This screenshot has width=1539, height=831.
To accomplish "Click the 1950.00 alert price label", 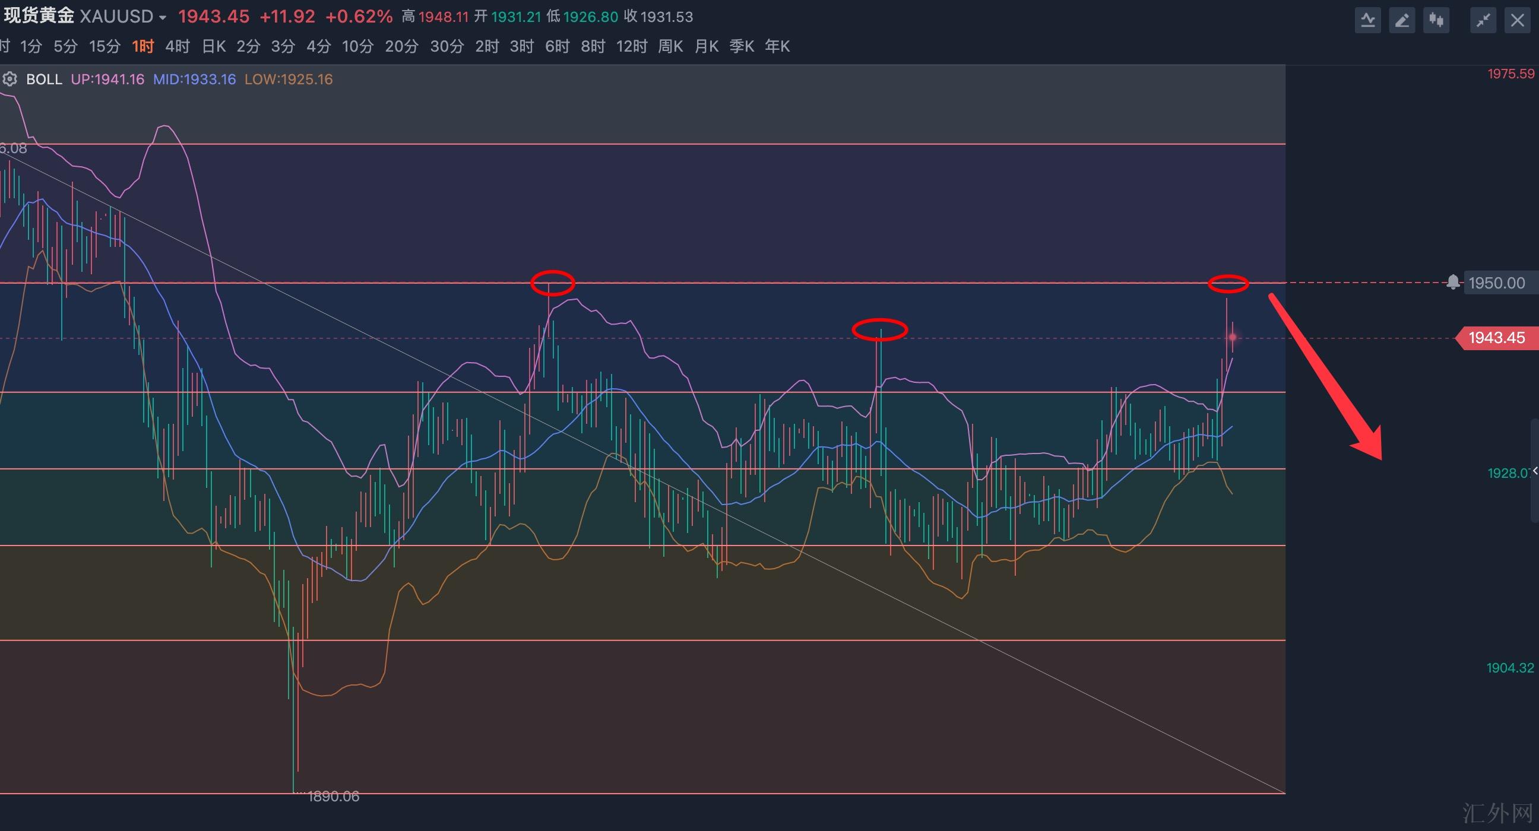I will pos(1497,283).
